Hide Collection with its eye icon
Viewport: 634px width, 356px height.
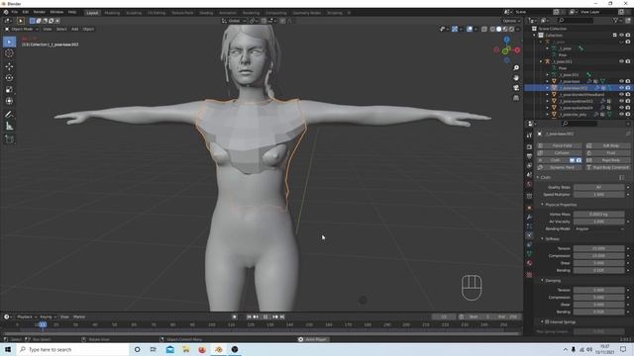[x=621, y=36]
